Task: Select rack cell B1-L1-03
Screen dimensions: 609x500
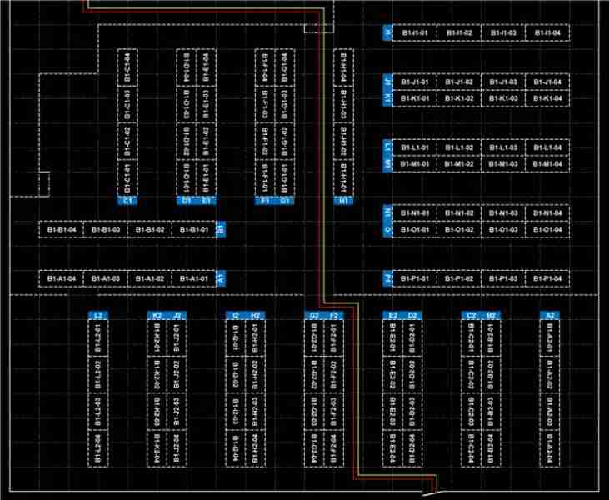Action: point(503,147)
